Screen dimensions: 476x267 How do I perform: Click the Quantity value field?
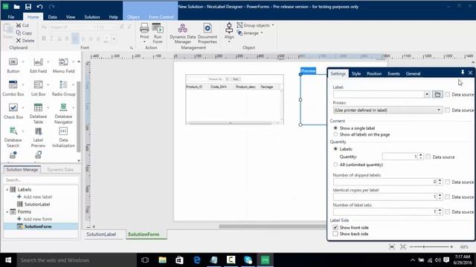pos(400,156)
